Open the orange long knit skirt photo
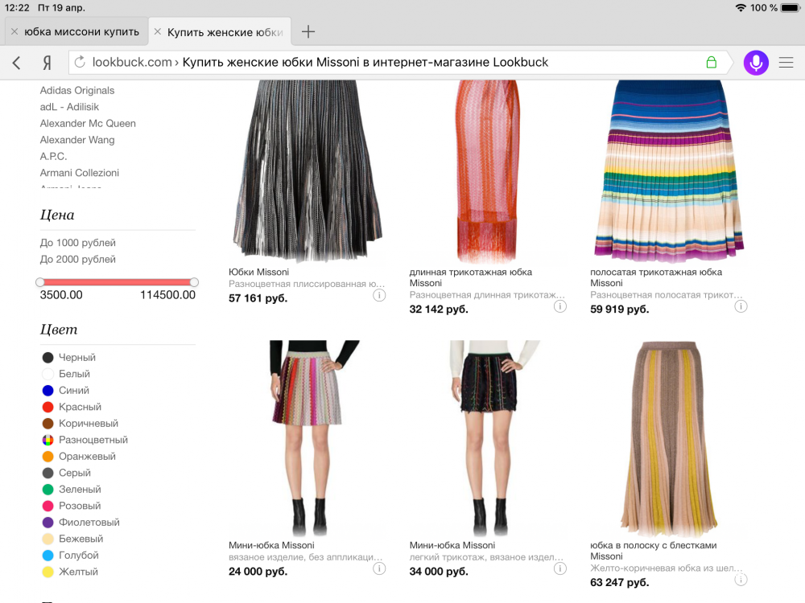 pyautogui.click(x=487, y=170)
